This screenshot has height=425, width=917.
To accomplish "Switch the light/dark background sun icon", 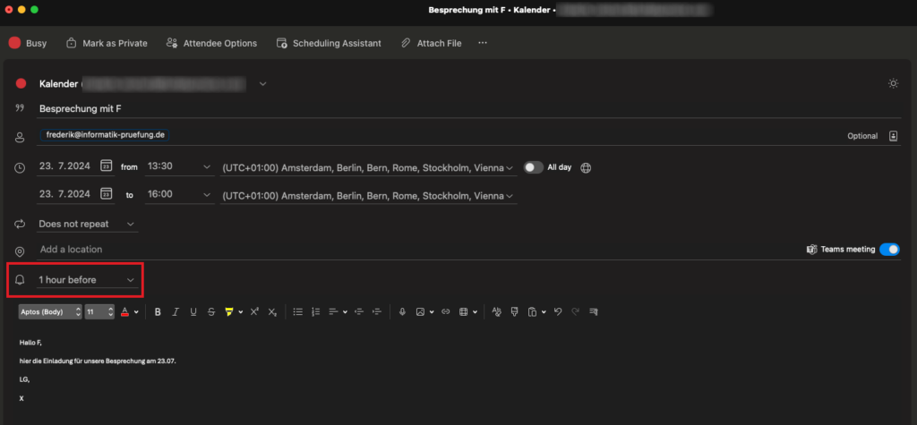I will pos(892,83).
